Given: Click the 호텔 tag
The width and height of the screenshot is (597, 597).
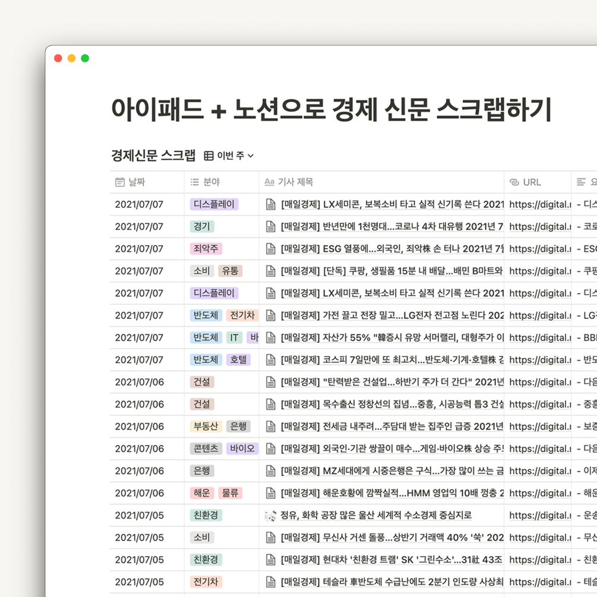Looking at the screenshot, I should click(238, 359).
